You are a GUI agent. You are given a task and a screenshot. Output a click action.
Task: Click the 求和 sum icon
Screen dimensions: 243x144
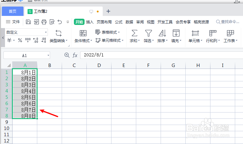(134, 33)
